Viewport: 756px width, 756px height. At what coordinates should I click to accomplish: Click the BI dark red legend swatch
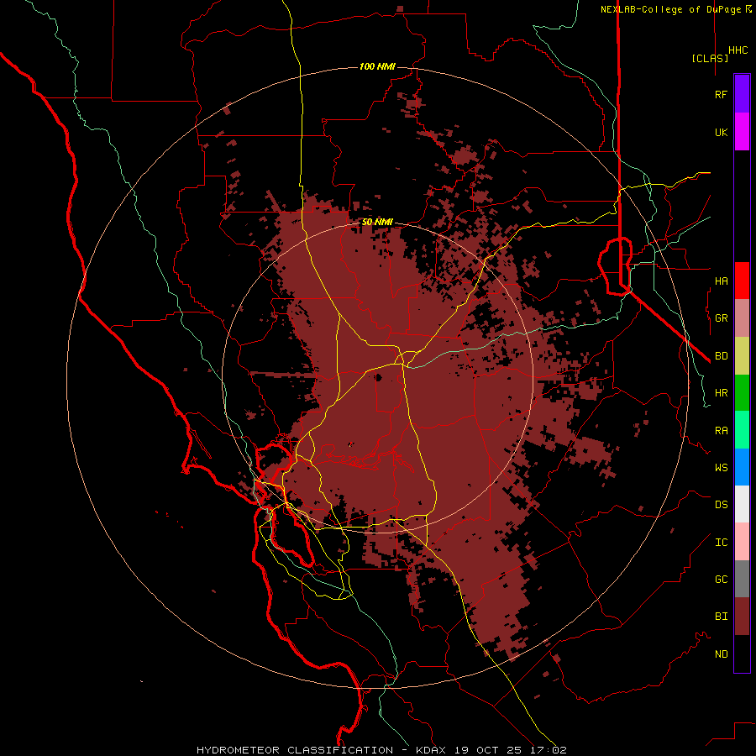coord(742,617)
